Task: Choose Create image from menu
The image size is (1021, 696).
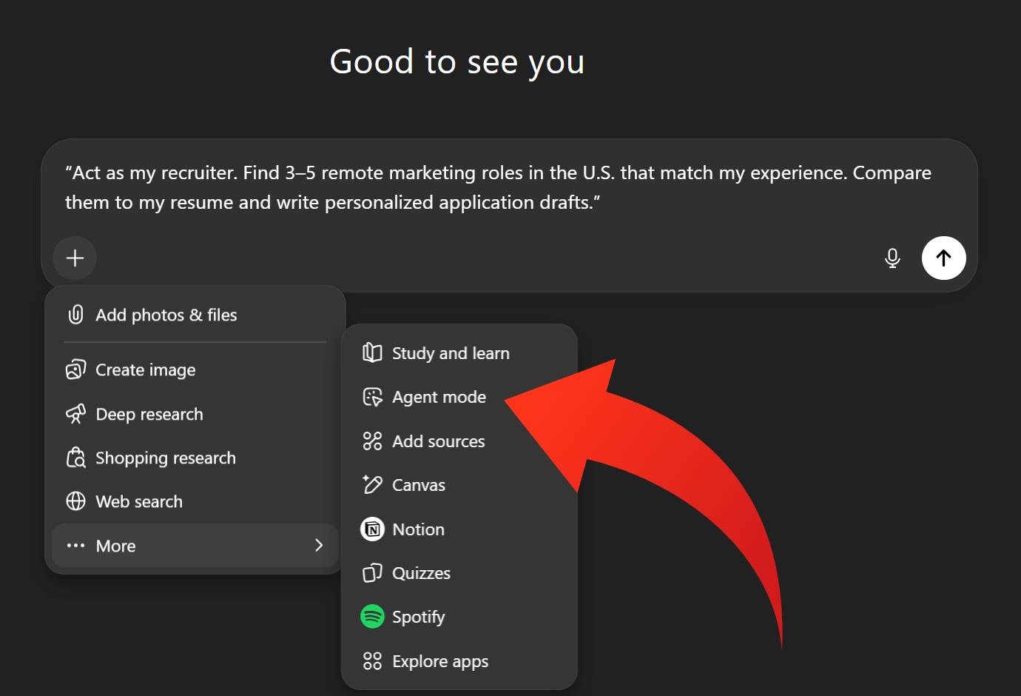Action: (145, 369)
